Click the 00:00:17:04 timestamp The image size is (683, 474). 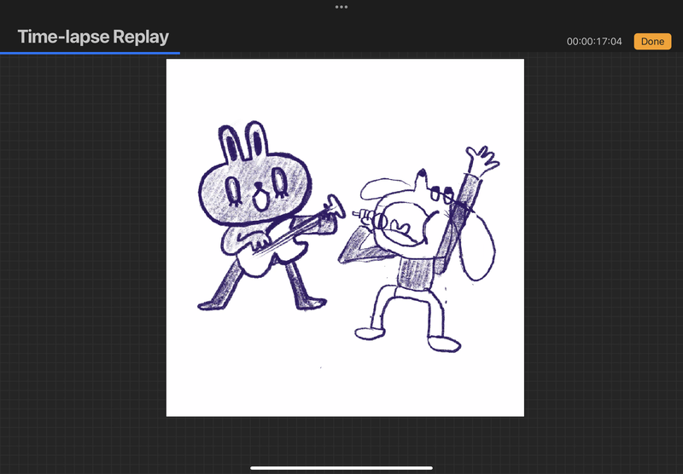(594, 41)
